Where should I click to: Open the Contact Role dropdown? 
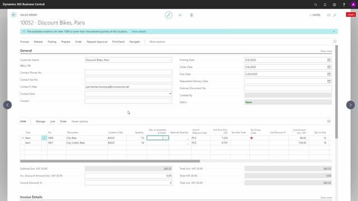(x=170, y=94)
